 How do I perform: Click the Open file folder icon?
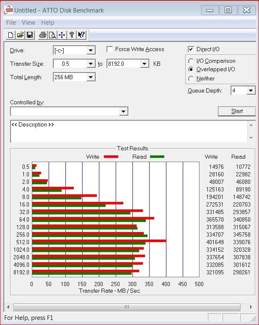pos(20,35)
